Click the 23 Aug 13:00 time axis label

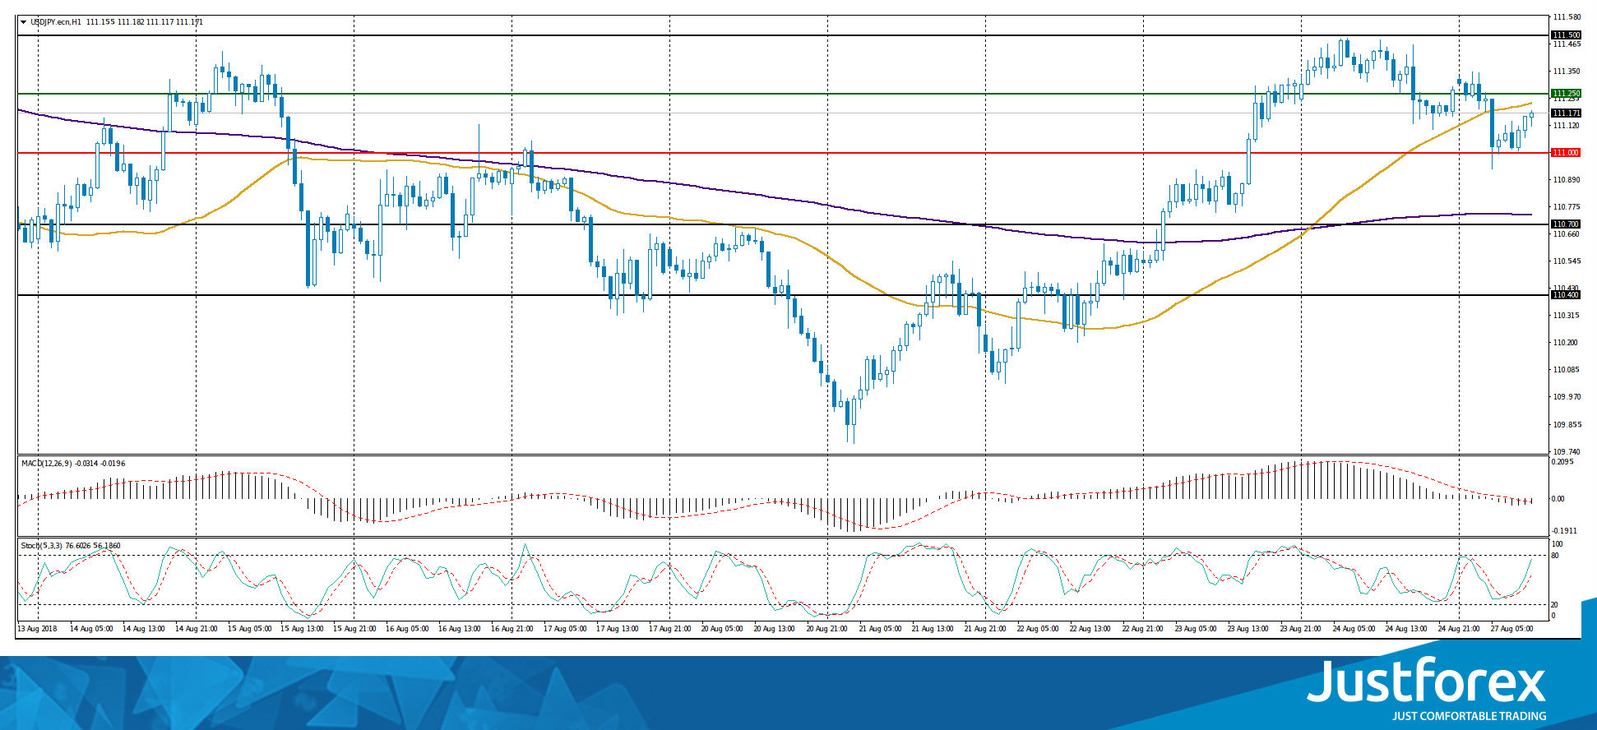(x=1249, y=629)
